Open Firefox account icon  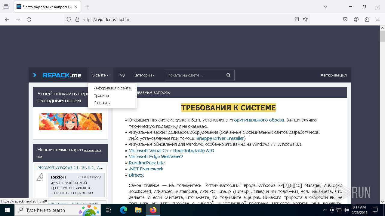pyautogui.click(x=356, y=19)
